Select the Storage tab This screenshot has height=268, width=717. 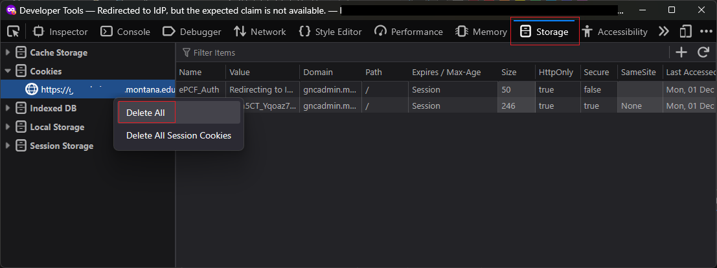[545, 32]
